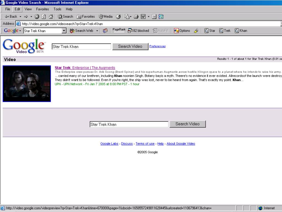Click the top video search input field
Viewport: 282px width, 212px height.
[81, 46]
